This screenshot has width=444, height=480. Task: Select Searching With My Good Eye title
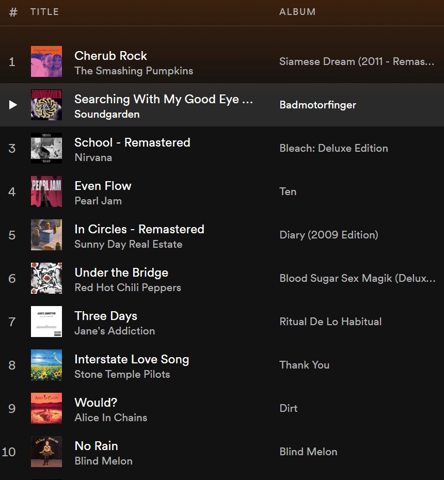click(164, 99)
